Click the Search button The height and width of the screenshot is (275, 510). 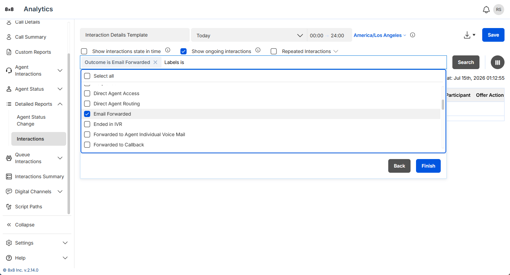pyautogui.click(x=466, y=62)
